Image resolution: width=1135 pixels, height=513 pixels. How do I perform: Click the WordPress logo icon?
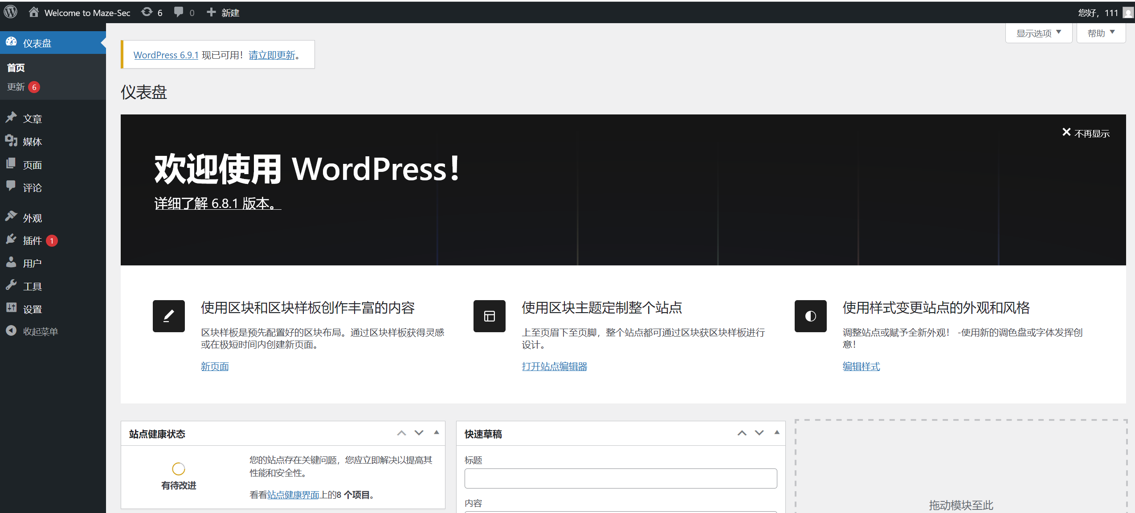(11, 12)
